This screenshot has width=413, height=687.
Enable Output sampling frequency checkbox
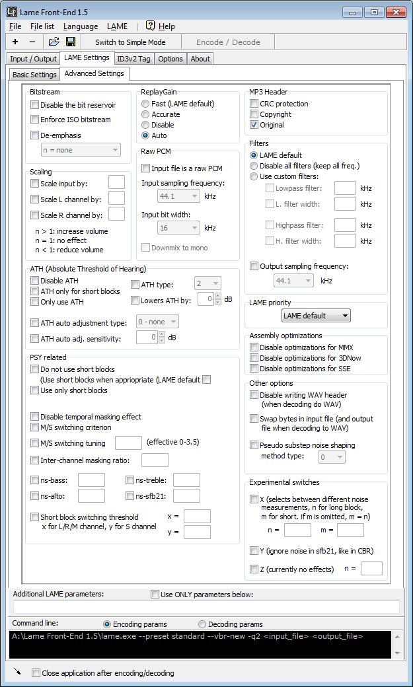[x=254, y=266]
